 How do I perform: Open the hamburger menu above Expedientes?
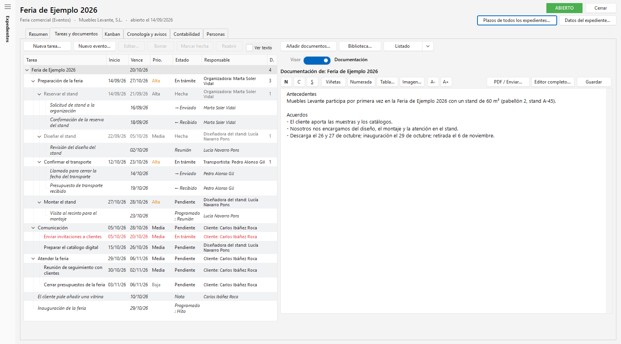pos(8,7)
